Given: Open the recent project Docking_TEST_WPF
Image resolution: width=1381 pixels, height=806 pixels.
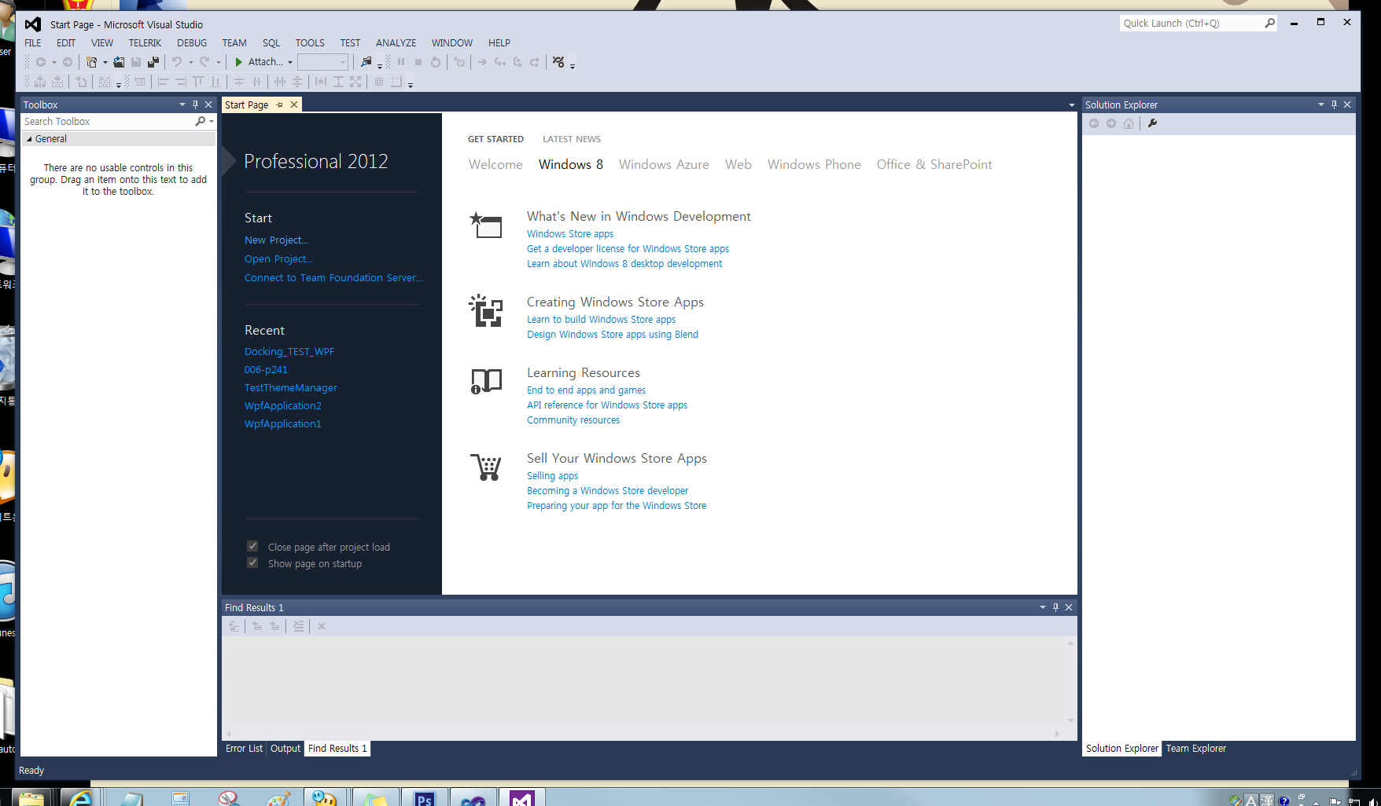Looking at the screenshot, I should tap(289, 352).
